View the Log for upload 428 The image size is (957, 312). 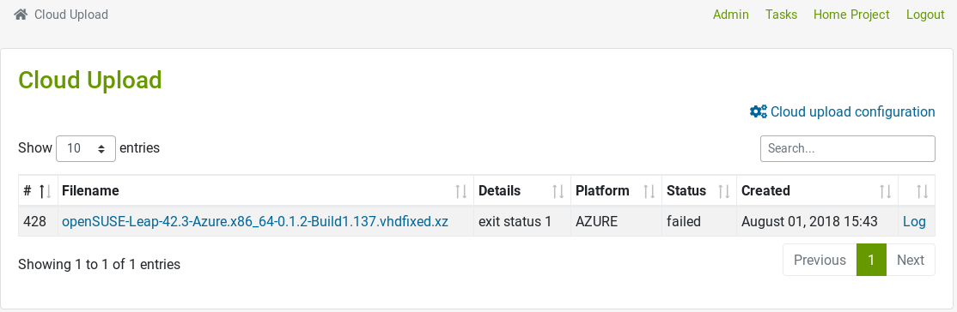click(x=914, y=222)
